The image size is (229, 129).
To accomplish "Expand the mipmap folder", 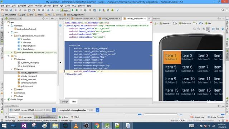I will click(x=12, y=93).
